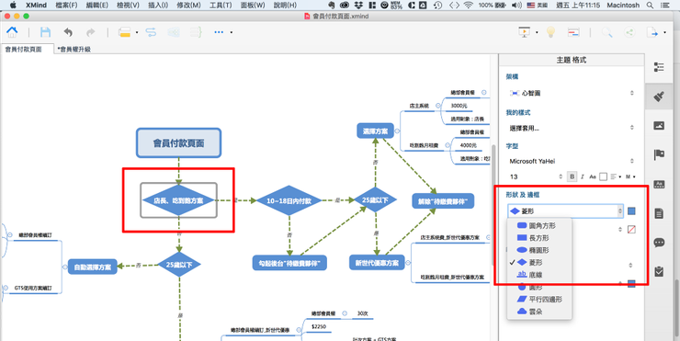Viewport: 680px width, 341px height.
Task: Open the 插入(I) menu
Action: coord(158,6)
